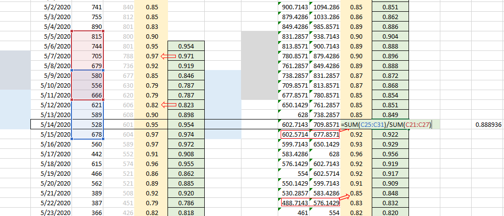The image size is (504, 216).
Task: Click the cell with value 815
Action: coord(87,36)
